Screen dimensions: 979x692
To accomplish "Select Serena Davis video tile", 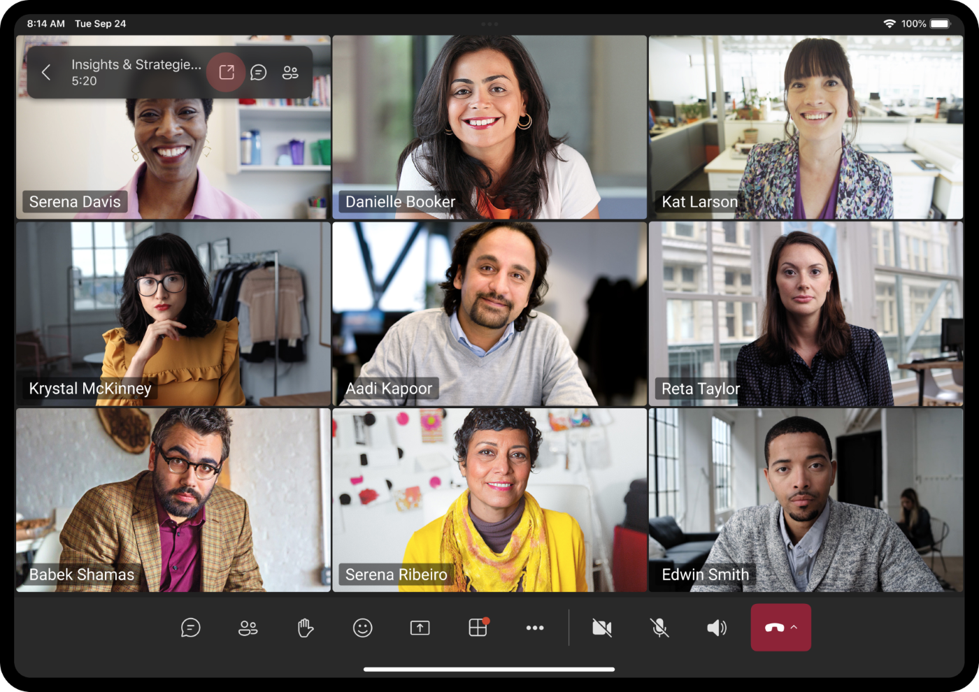I will (x=173, y=127).
